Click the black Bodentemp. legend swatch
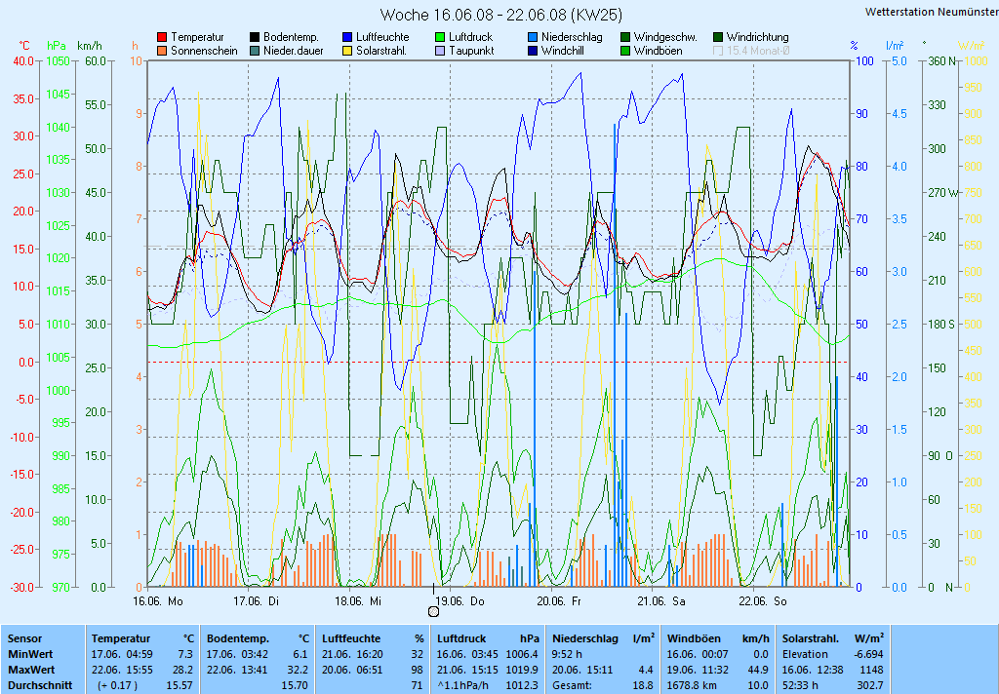The image size is (999, 694). tap(255, 38)
